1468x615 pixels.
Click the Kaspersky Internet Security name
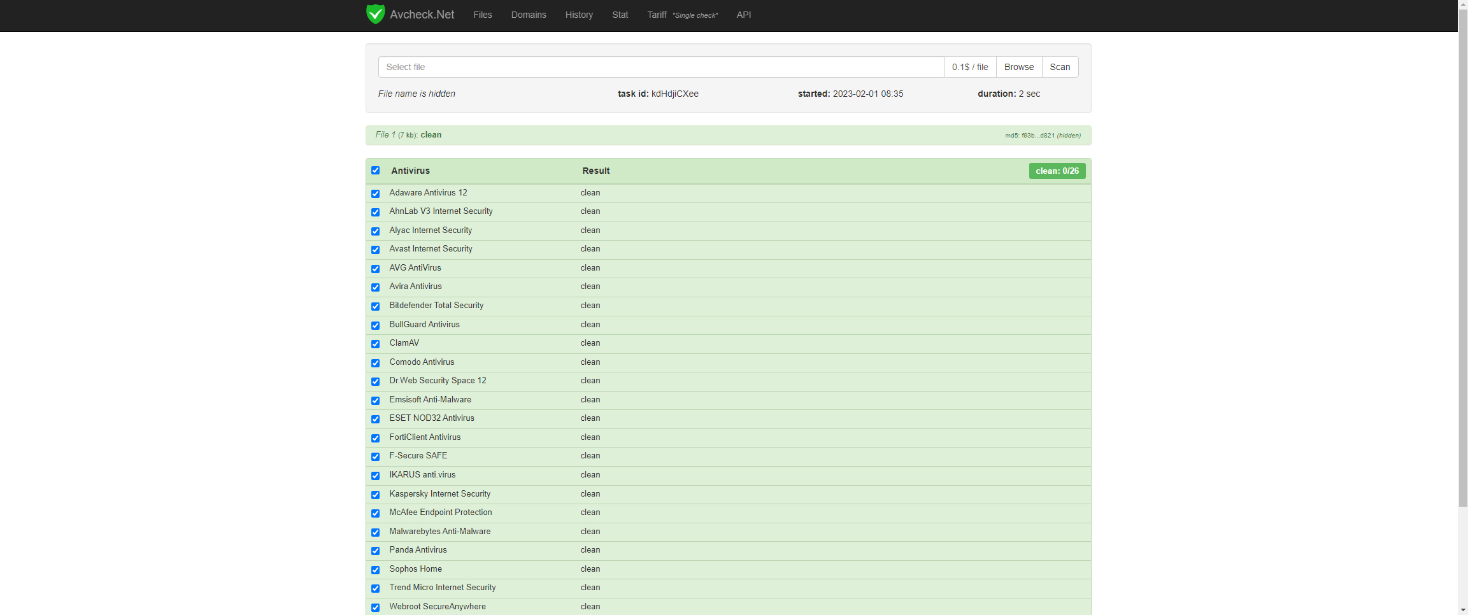(440, 493)
